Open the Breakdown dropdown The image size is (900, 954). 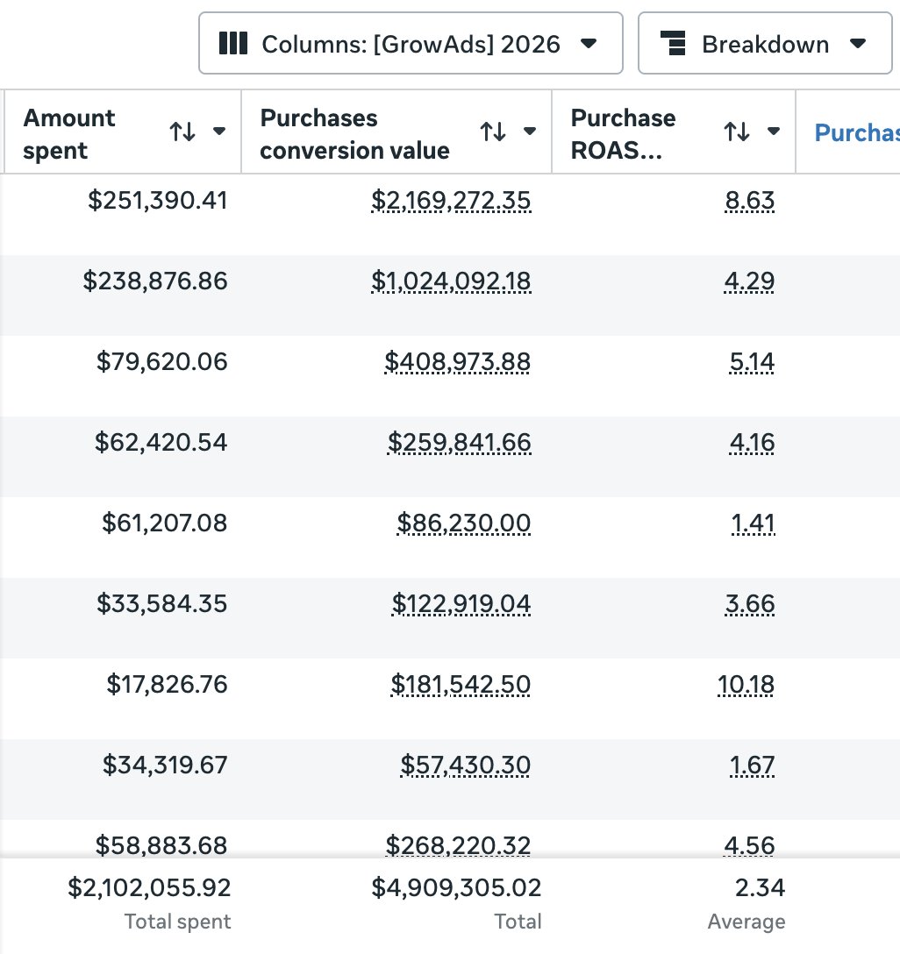point(765,43)
